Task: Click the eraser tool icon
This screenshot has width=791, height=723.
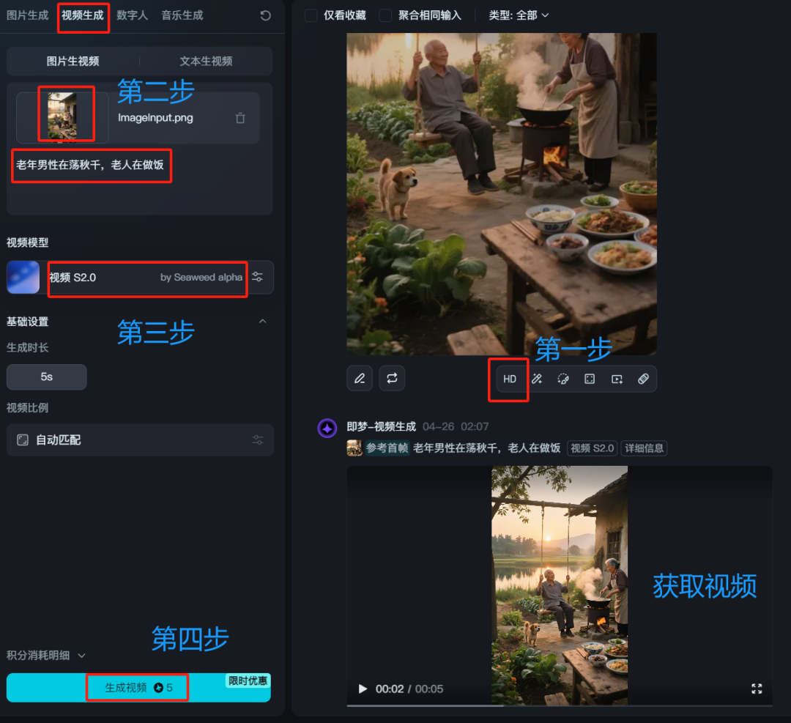Action: point(643,379)
